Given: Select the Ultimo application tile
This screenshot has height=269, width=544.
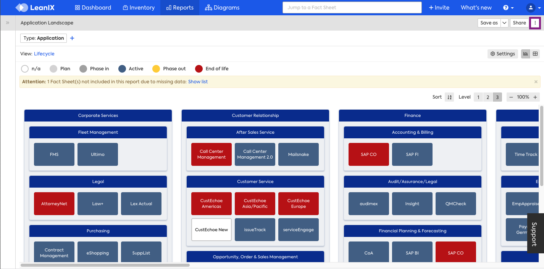Looking at the screenshot, I should point(98,154).
